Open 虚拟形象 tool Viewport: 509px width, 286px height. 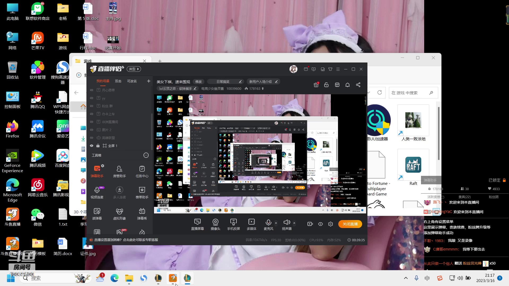point(120,213)
